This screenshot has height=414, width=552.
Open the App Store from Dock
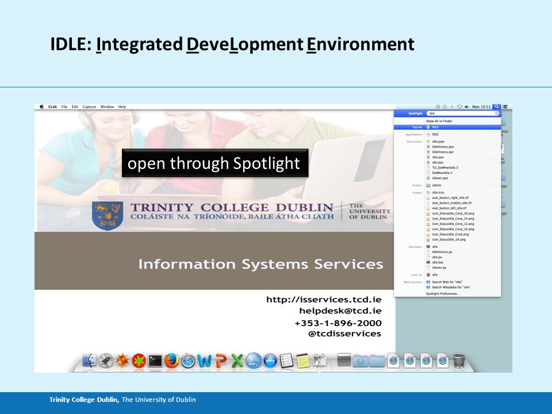[270, 361]
